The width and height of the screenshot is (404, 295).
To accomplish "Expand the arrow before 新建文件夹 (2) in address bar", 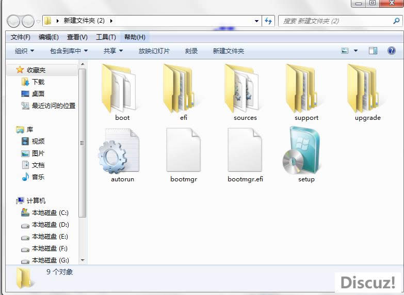I will click(58, 21).
